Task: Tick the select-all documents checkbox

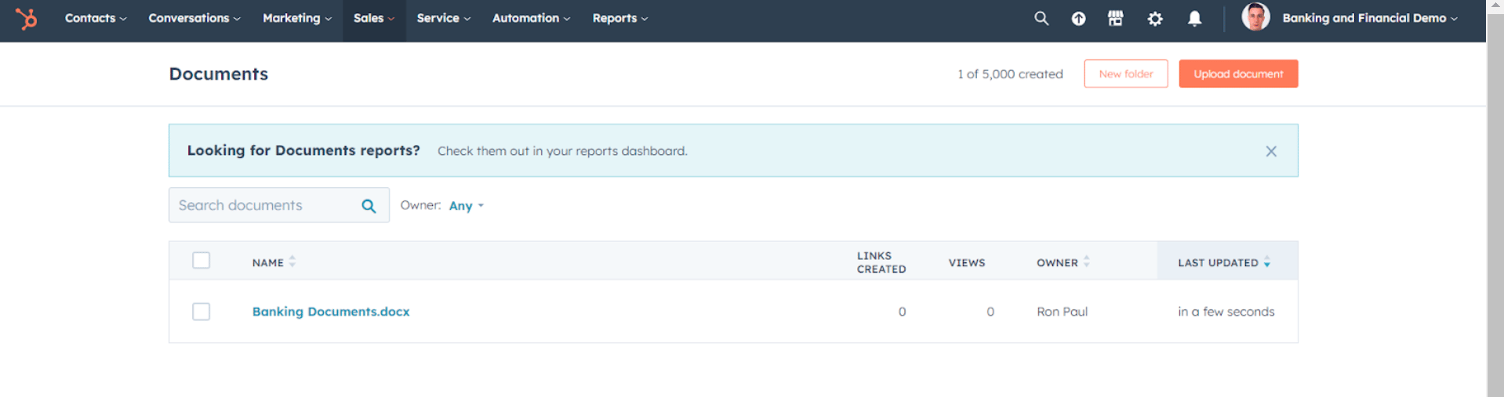Action: click(202, 261)
